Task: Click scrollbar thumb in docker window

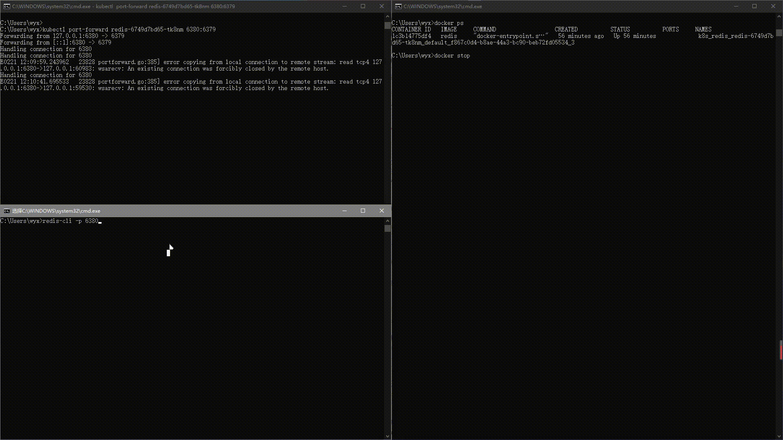Action: click(779, 33)
